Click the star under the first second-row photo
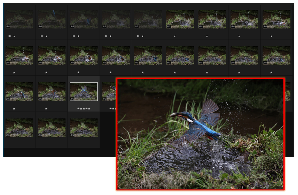This screenshot has width=298, height=195. pyautogui.click(x=14, y=72)
